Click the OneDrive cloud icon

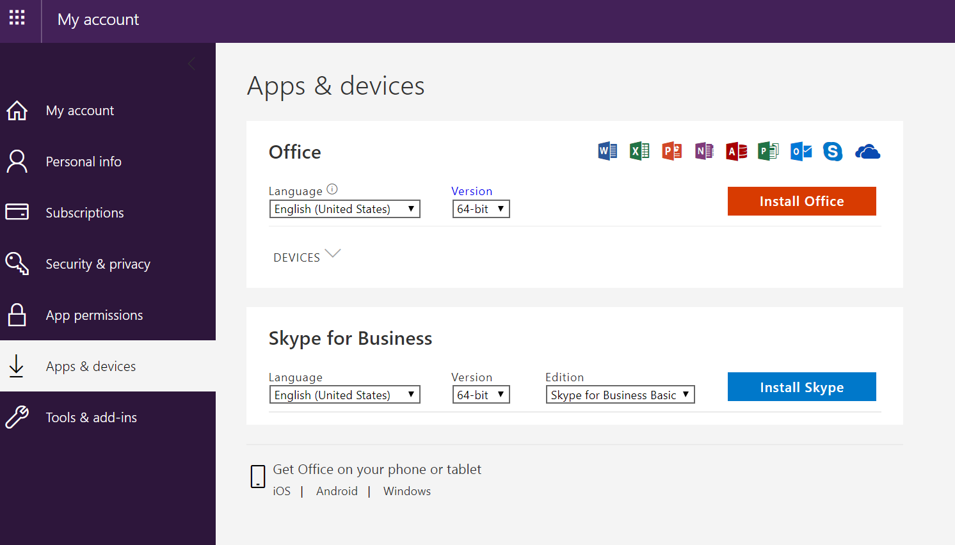pos(867,152)
